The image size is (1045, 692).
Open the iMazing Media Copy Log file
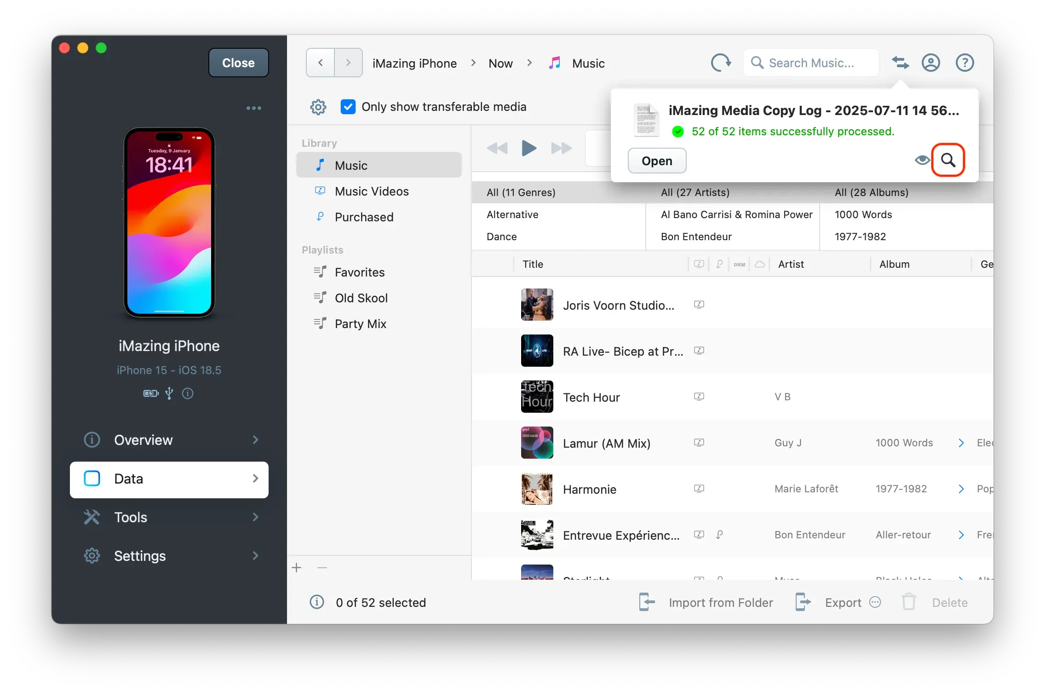(656, 161)
